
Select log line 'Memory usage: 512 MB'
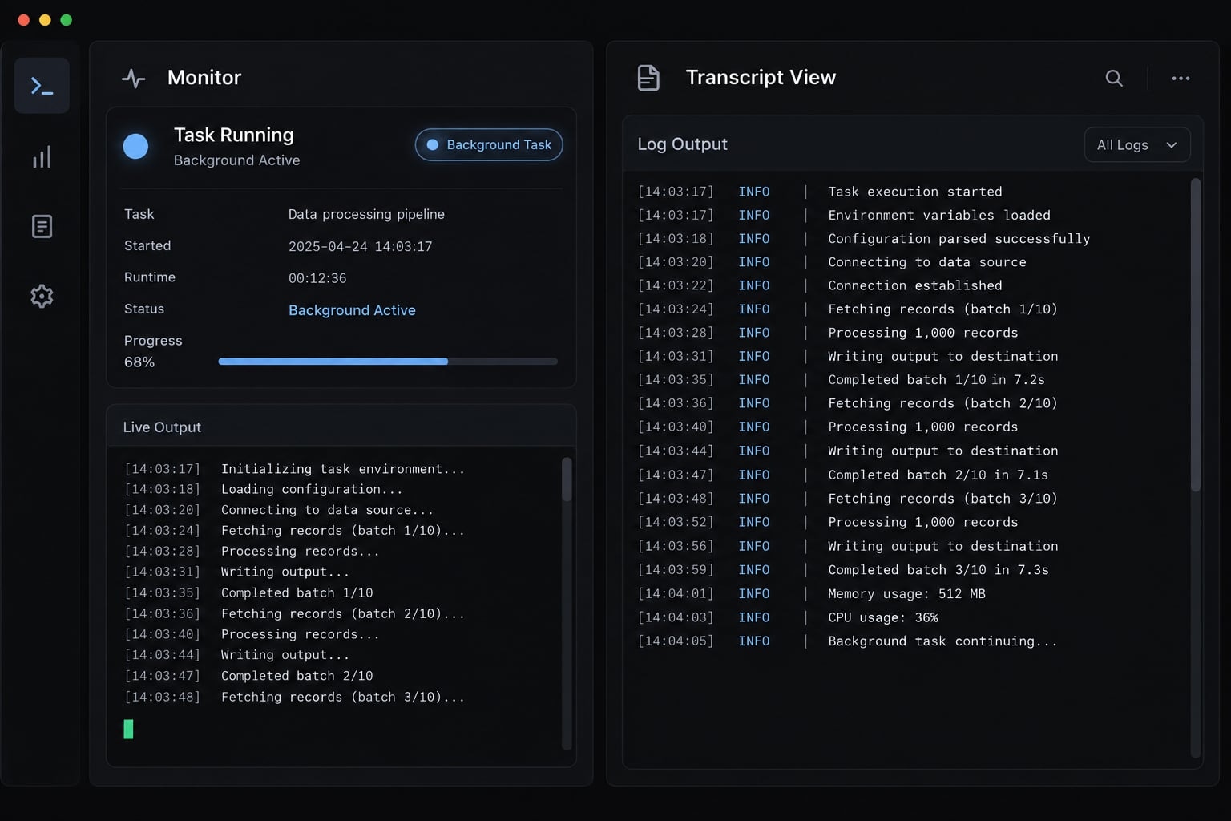906,594
